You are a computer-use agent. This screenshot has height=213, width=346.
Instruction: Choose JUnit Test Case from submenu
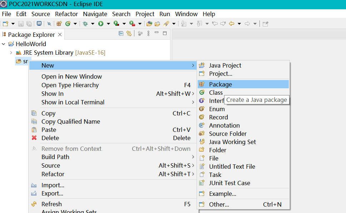click(x=243, y=183)
